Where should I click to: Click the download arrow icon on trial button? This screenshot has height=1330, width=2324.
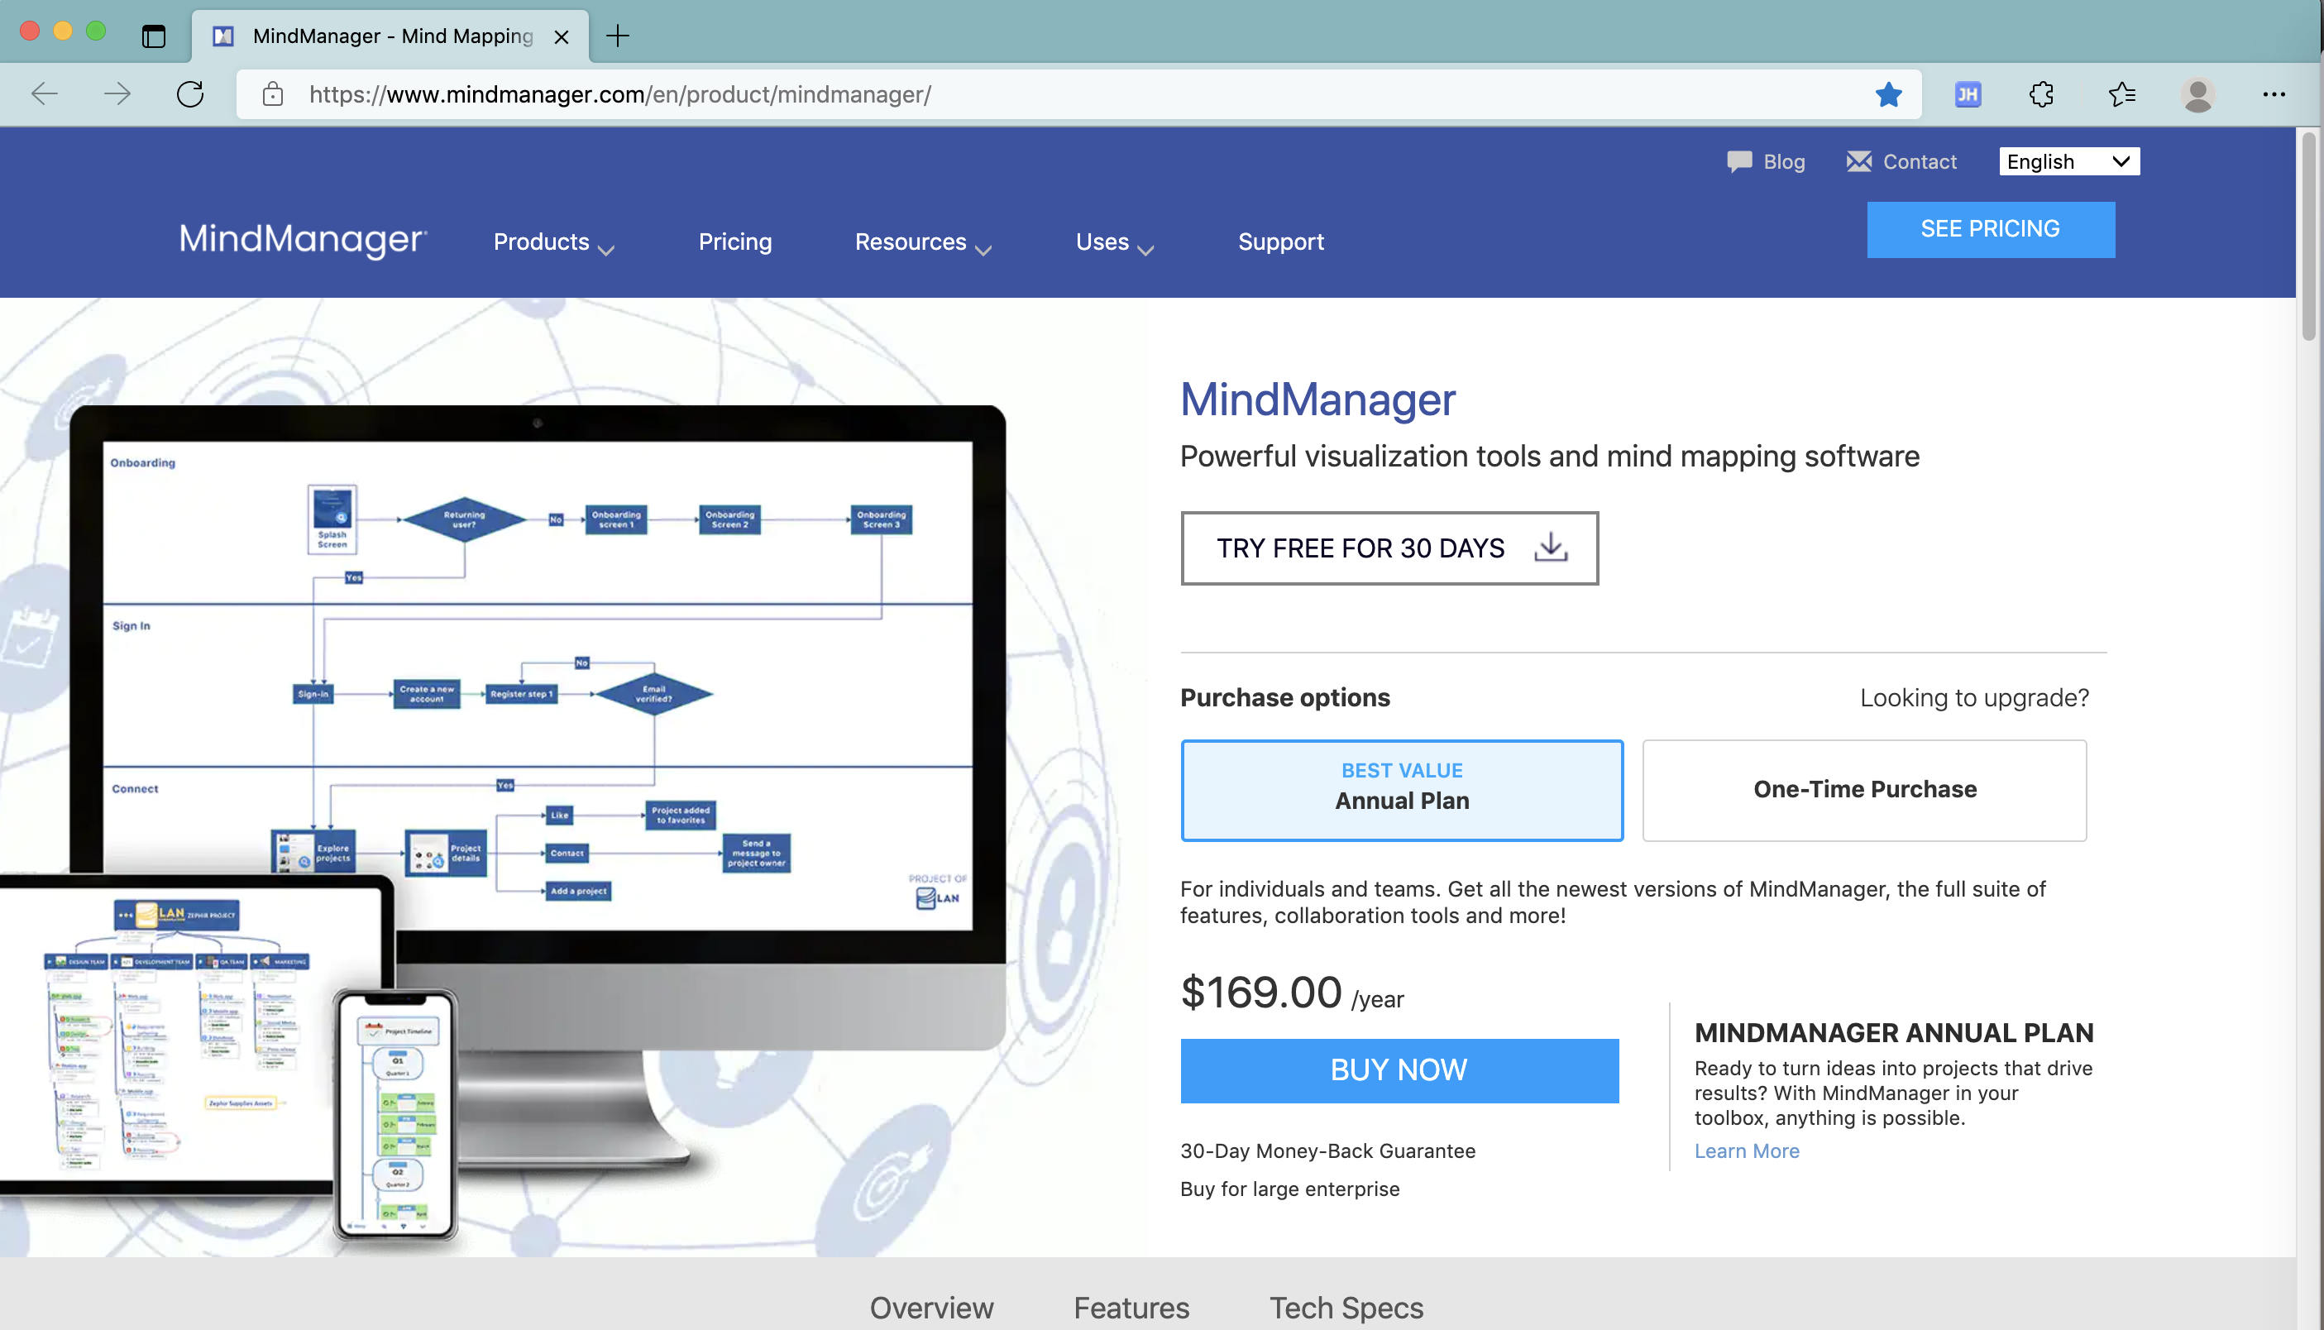tap(1551, 548)
